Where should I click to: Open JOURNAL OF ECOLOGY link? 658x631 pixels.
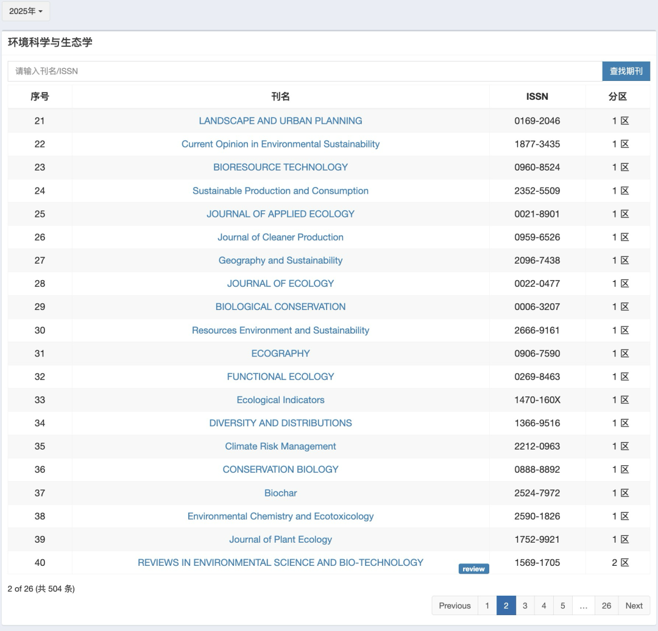(x=280, y=284)
